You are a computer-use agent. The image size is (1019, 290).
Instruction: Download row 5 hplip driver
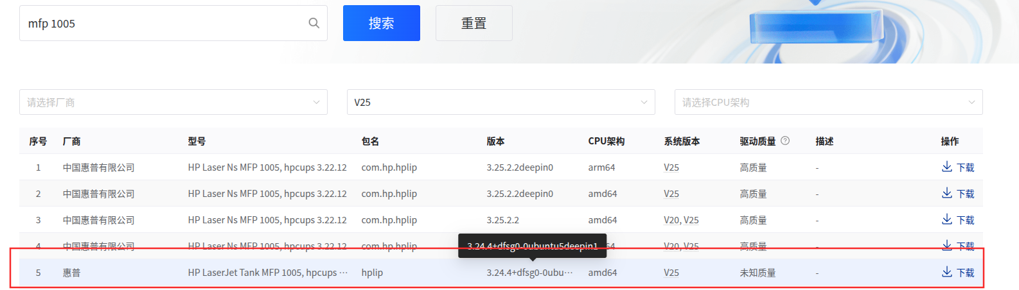pos(958,273)
